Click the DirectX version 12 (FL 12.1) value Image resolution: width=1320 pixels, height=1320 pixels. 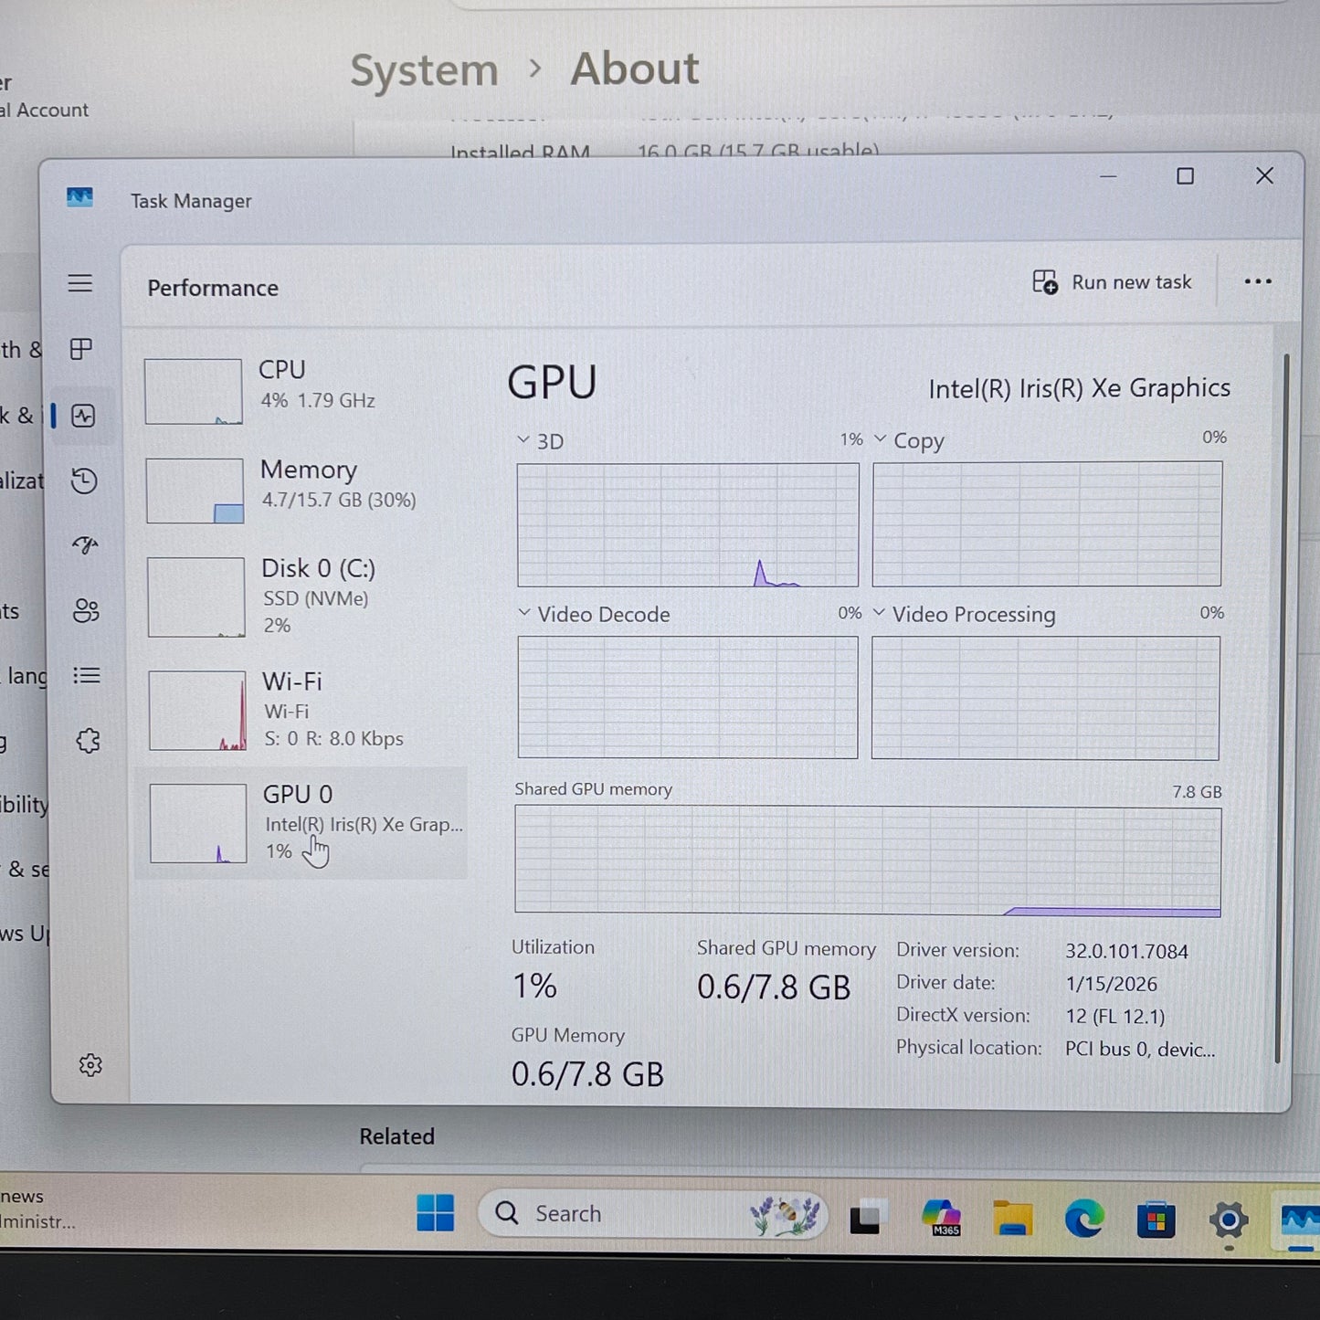(x=1114, y=1016)
